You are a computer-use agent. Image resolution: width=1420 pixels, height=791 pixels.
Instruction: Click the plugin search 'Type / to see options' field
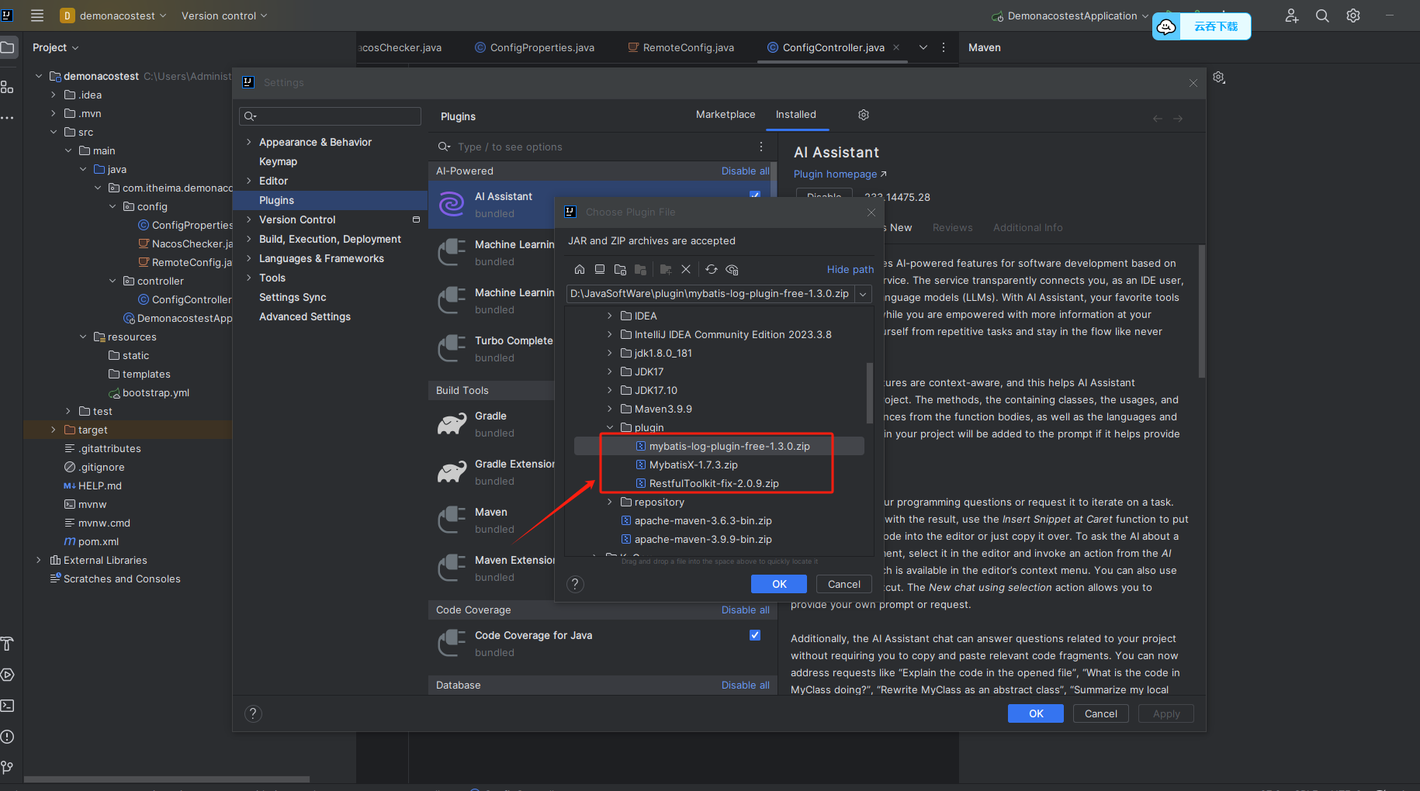[x=594, y=147]
